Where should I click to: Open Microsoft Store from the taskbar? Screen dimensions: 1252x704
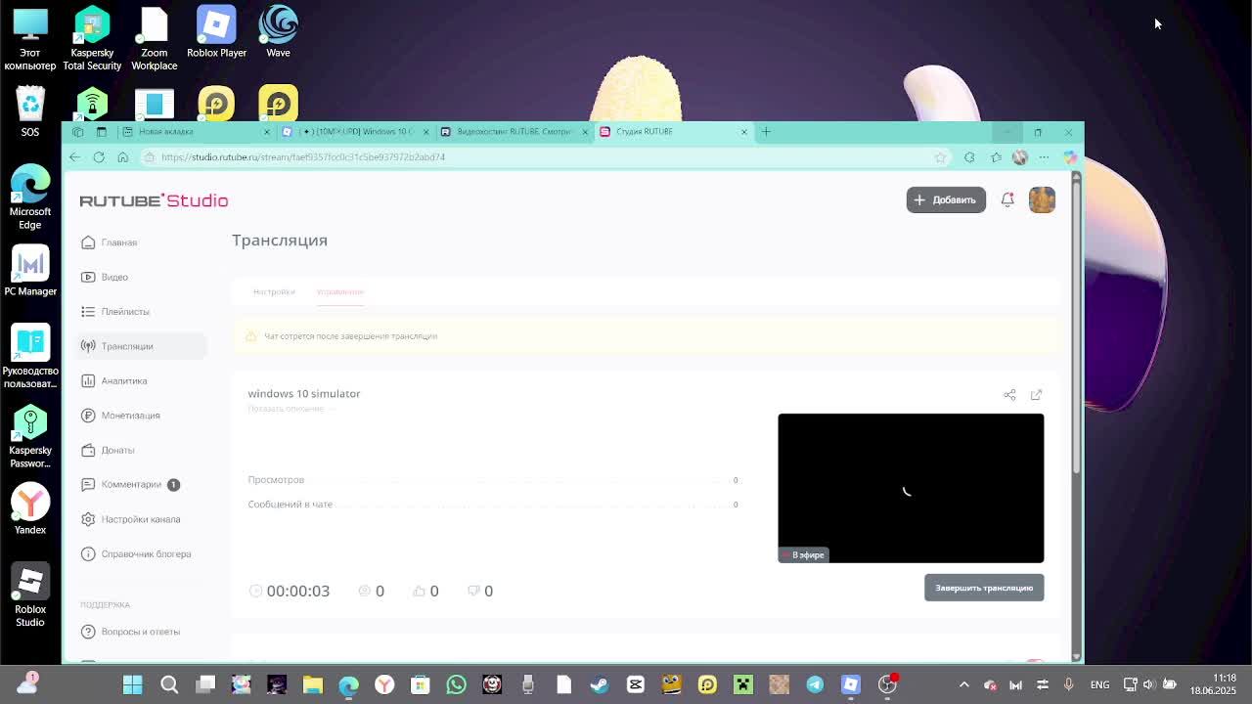[x=420, y=684]
